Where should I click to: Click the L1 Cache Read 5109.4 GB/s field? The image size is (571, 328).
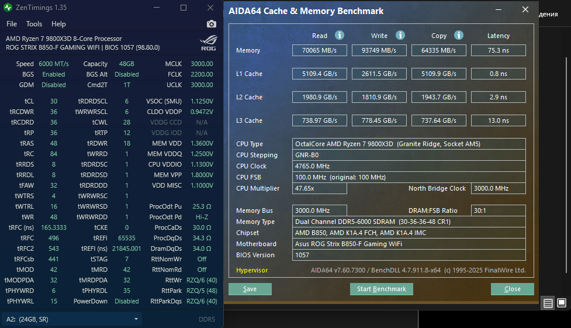pyautogui.click(x=319, y=74)
